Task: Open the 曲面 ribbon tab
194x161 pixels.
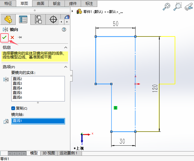Action: pos(41,3)
